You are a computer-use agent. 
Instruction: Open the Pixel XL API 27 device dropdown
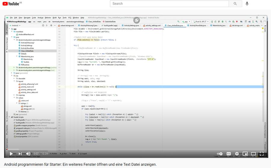click(201, 22)
